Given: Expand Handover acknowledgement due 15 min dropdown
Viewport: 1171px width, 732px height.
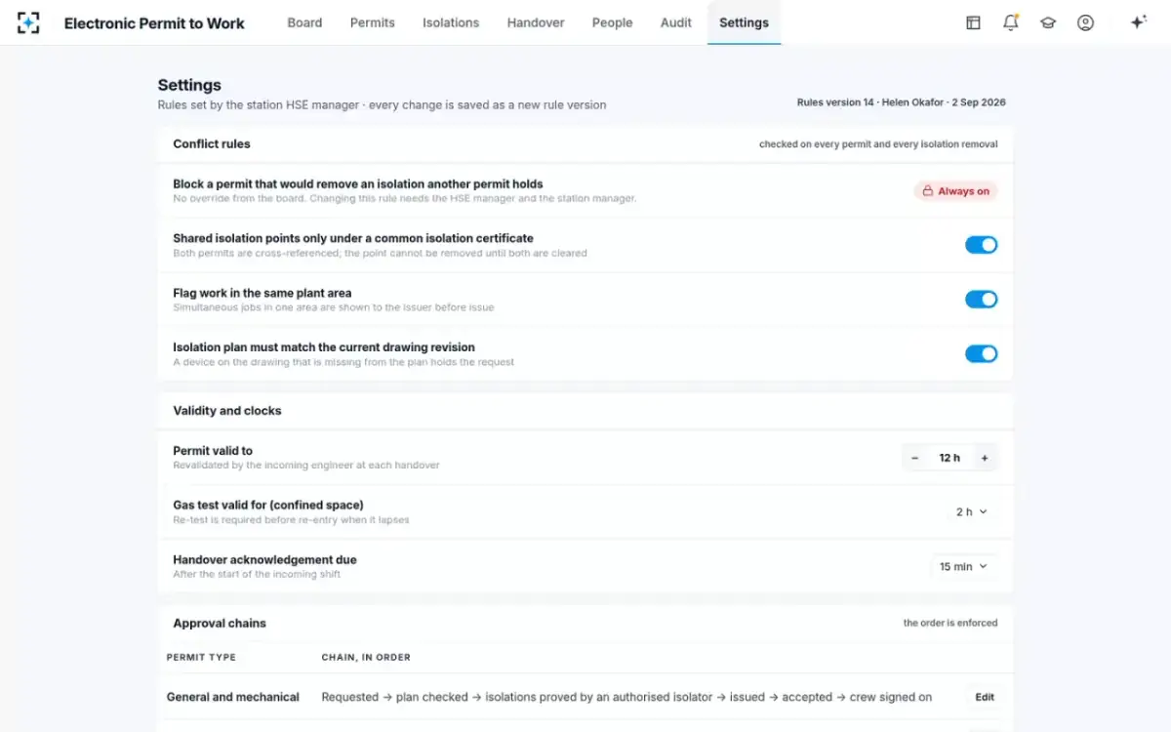Looking at the screenshot, I should 964,566.
